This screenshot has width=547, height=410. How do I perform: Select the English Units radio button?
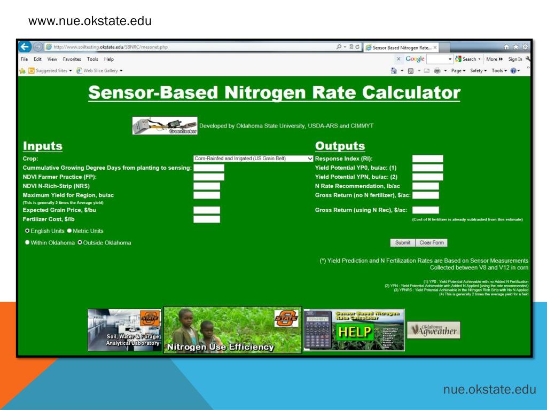pyautogui.click(x=27, y=231)
